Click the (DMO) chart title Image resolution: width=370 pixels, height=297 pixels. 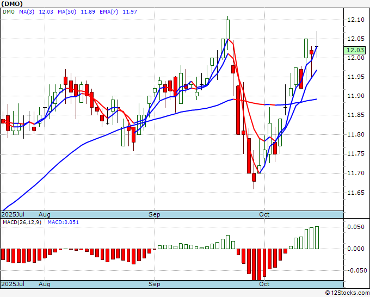pos(12,4)
